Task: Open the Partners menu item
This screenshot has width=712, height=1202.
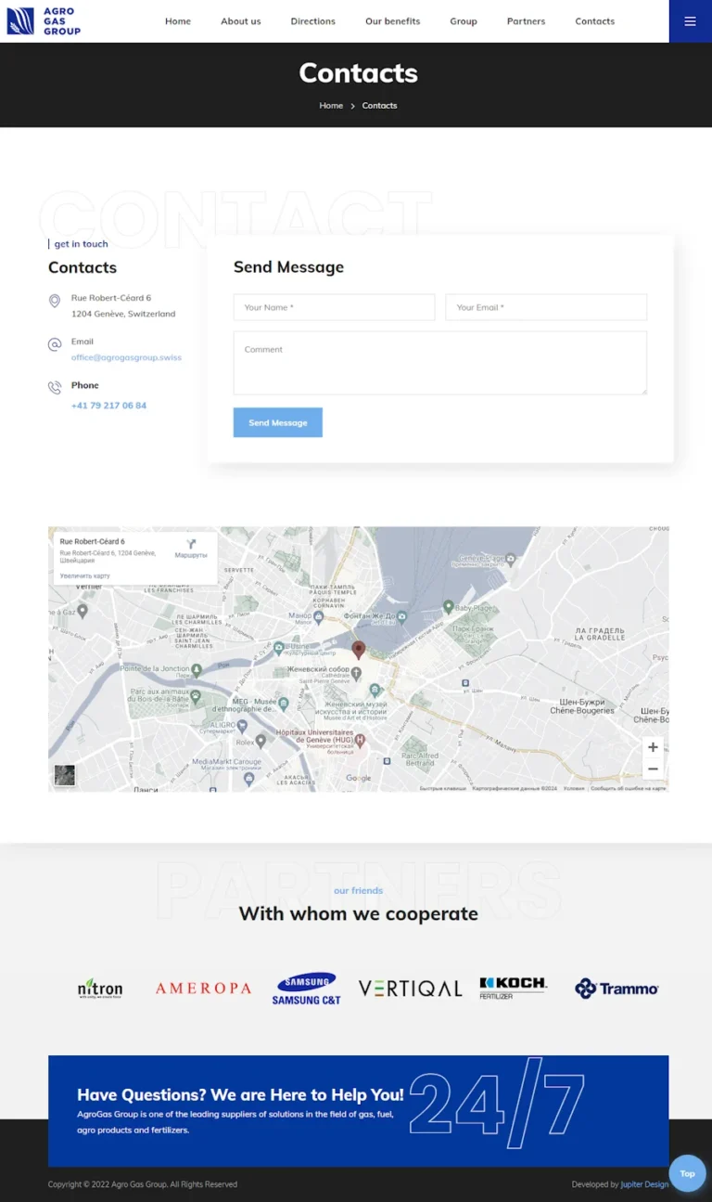Action: click(x=526, y=21)
